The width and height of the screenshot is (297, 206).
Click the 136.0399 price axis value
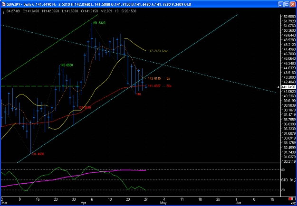tap(289, 124)
